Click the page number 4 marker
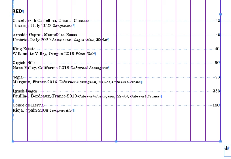The height and width of the screenshot is (159, 231). pyautogui.click(x=226, y=148)
